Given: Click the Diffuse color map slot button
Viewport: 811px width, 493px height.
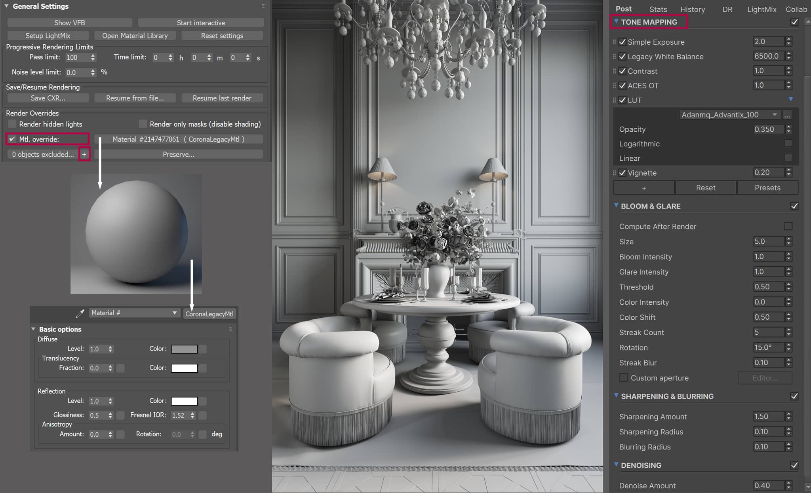Looking at the screenshot, I should [x=203, y=349].
